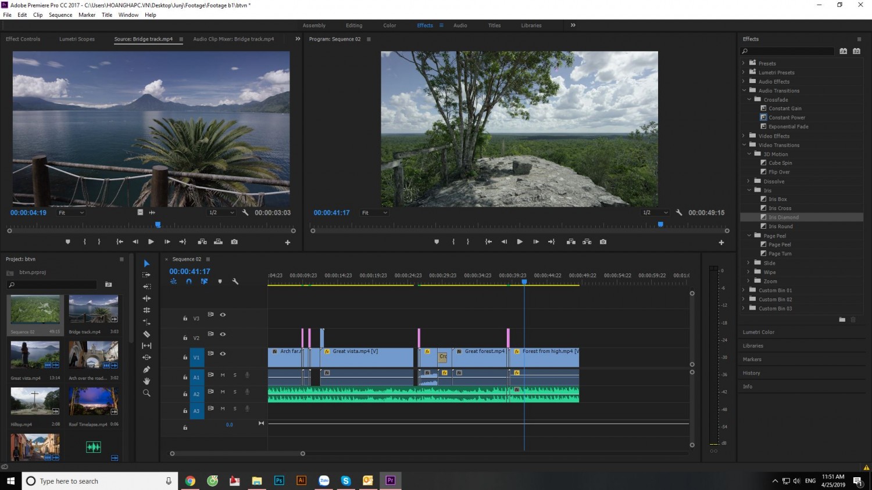Solo audio track A2

[x=235, y=392]
